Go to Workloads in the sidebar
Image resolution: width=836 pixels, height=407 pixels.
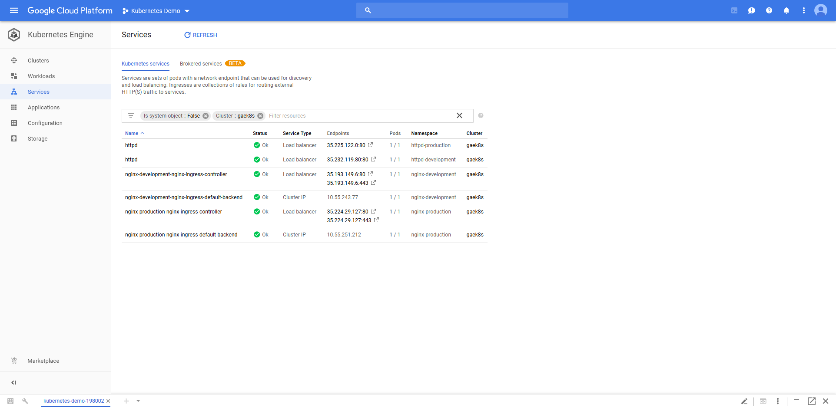pyautogui.click(x=41, y=76)
